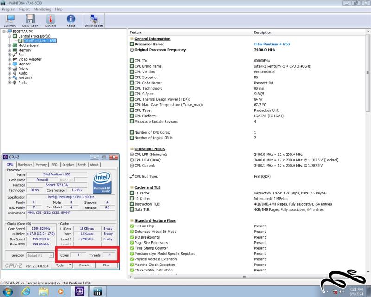Select the Motherboard icon in the tree
Screen dimensions: 371x297
tap(15, 45)
